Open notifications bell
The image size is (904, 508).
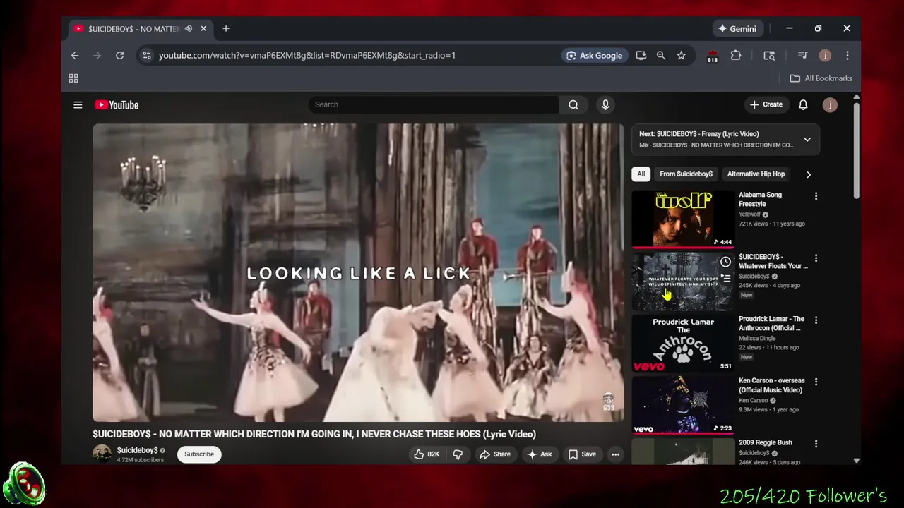click(803, 104)
